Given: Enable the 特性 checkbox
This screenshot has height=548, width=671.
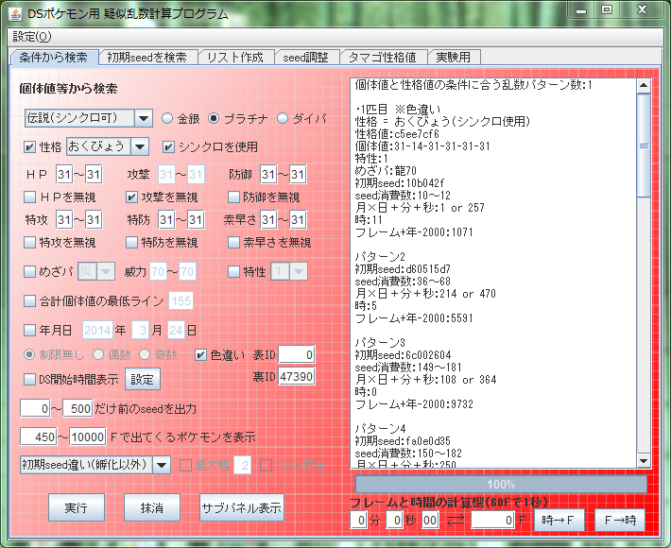Looking at the screenshot, I should [x=233, y=272].
